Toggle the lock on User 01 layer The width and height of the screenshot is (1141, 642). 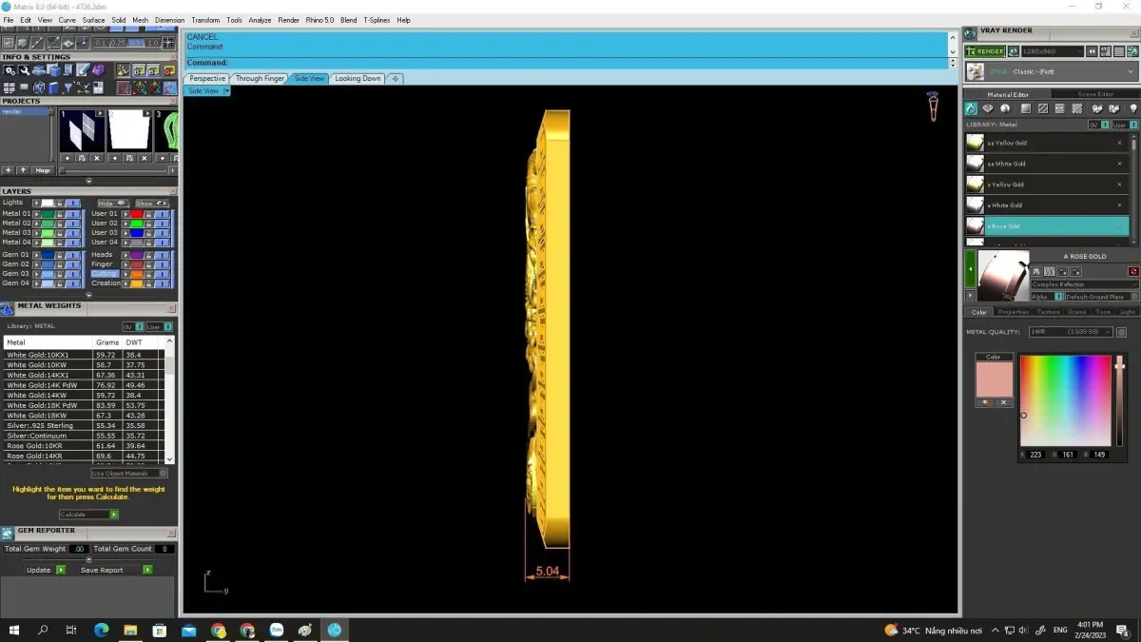(147, 214)
